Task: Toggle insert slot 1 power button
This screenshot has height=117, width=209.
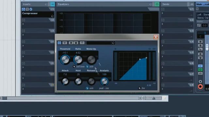Action: tap(23, 9)
